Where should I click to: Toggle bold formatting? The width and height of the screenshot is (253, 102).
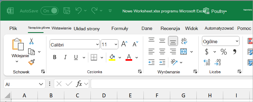coord(55,57)
